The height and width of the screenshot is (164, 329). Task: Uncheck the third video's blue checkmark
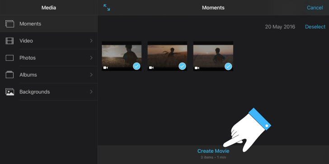tap(228, 67)
